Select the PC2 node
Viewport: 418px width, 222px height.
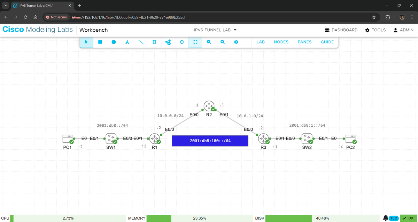[x=350, y=139]
